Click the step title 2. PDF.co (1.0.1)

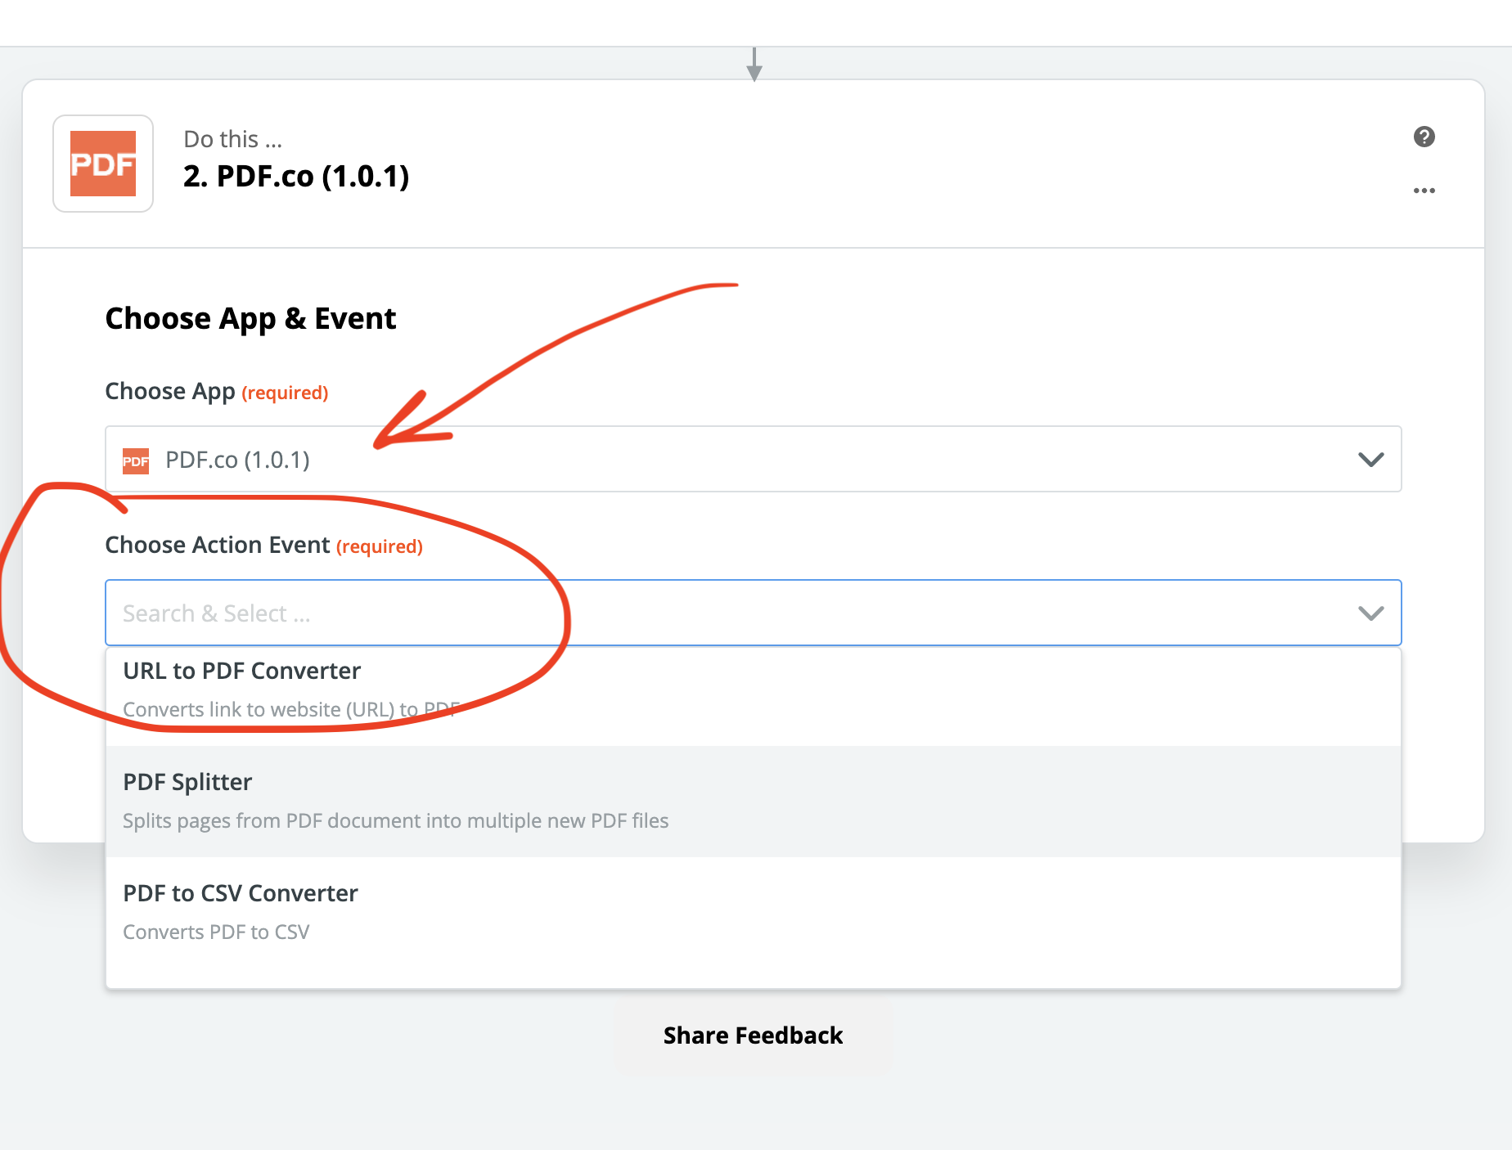pos(296,176)
